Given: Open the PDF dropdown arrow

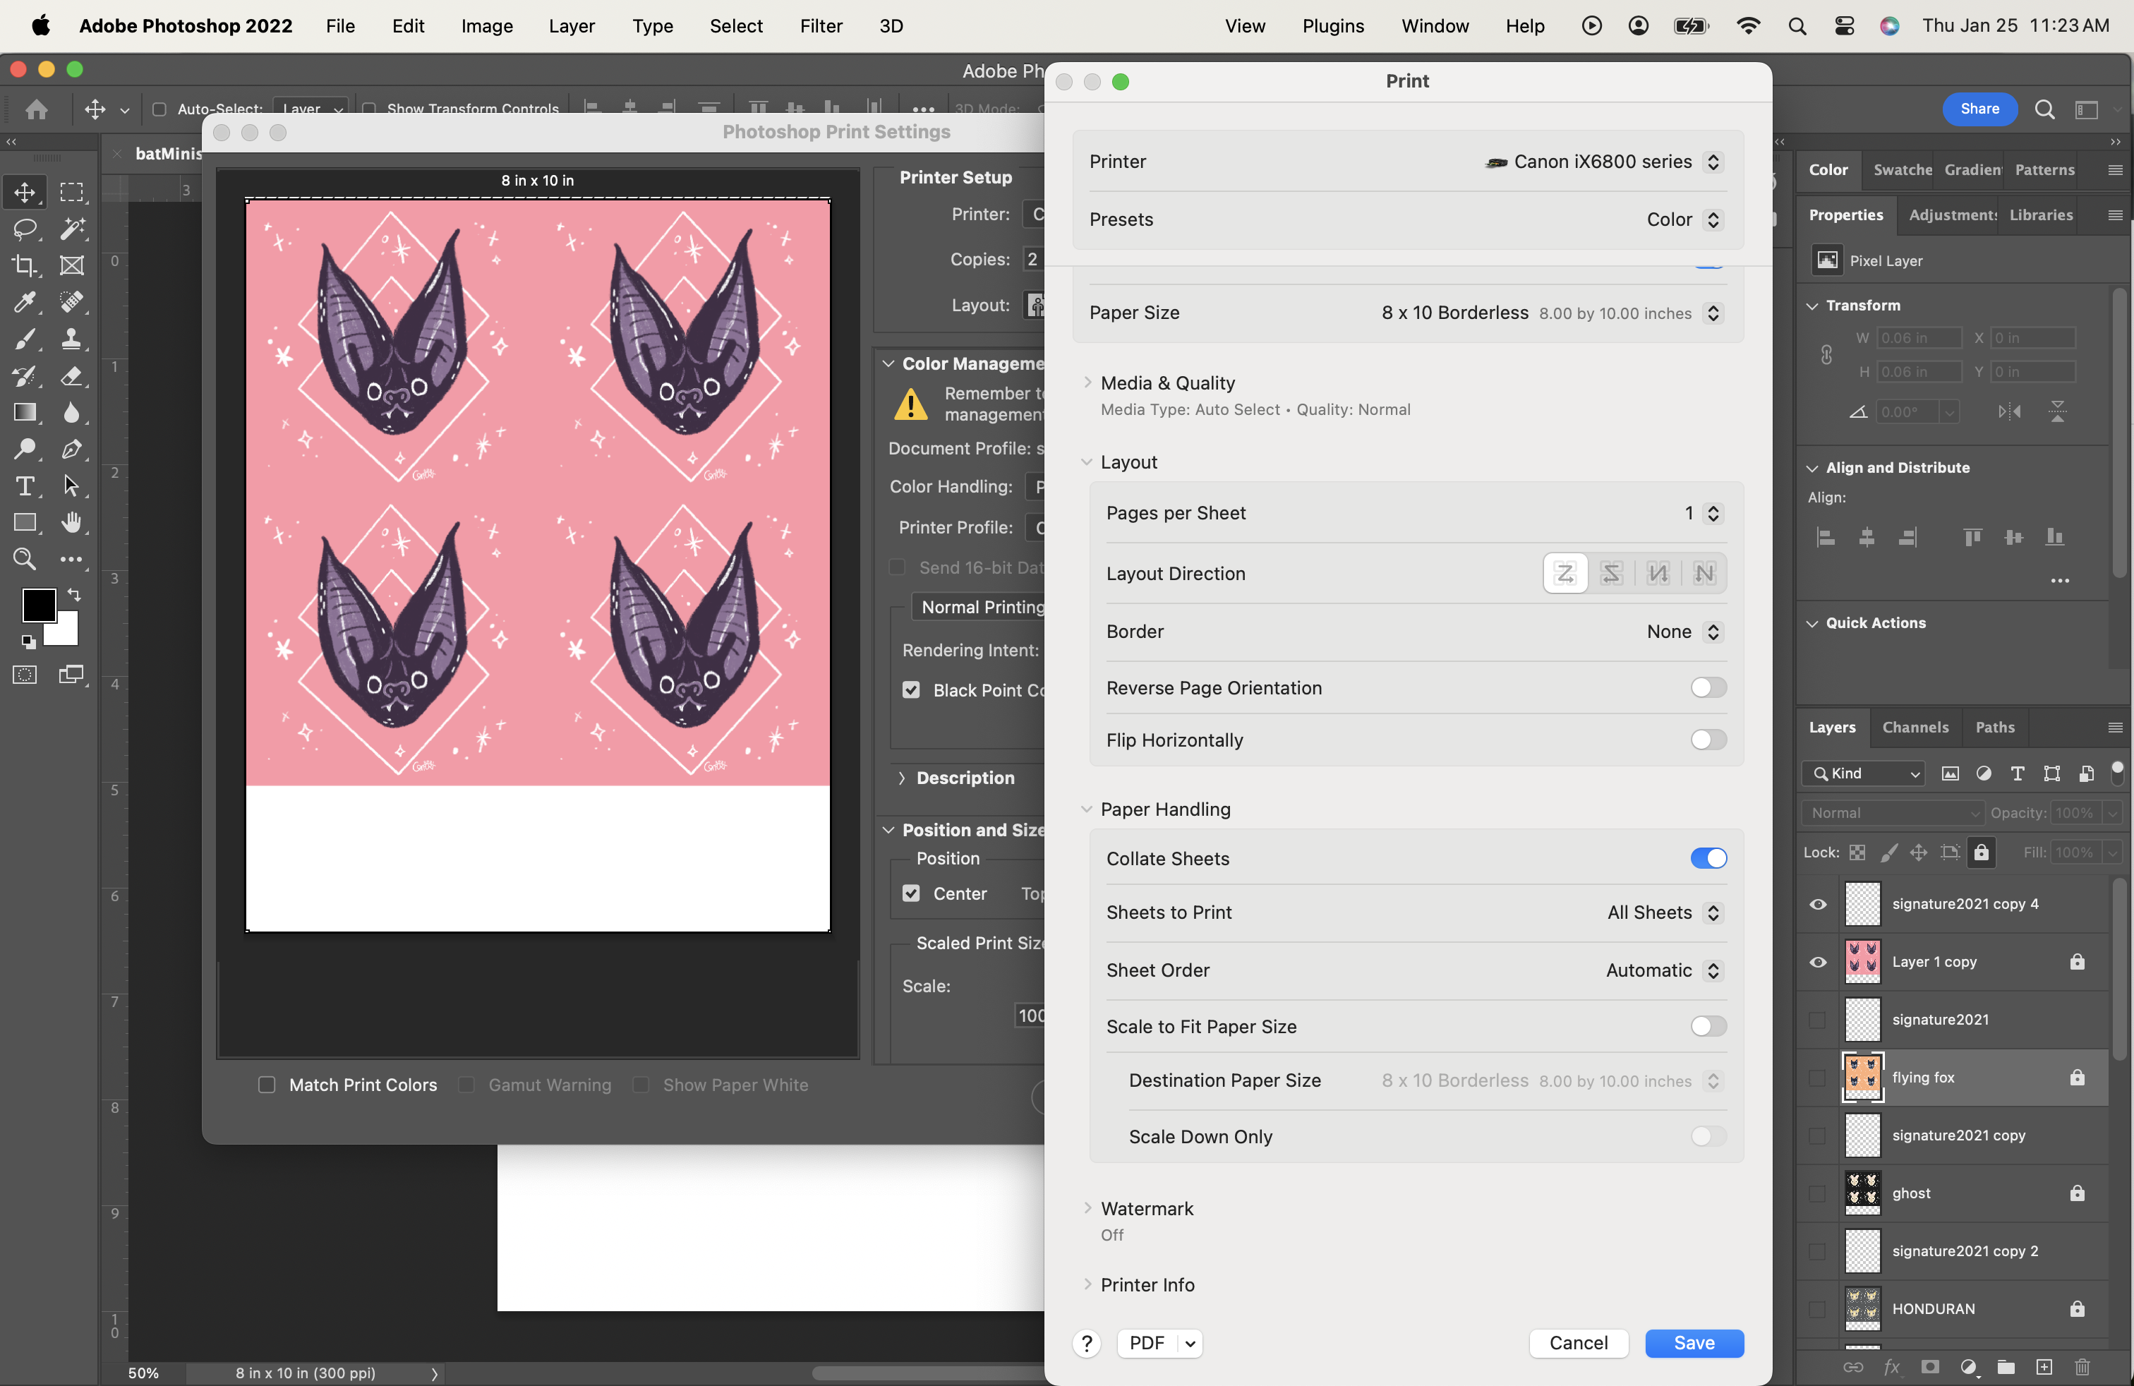Looking at the screenshot, I should [1190, 1343].
